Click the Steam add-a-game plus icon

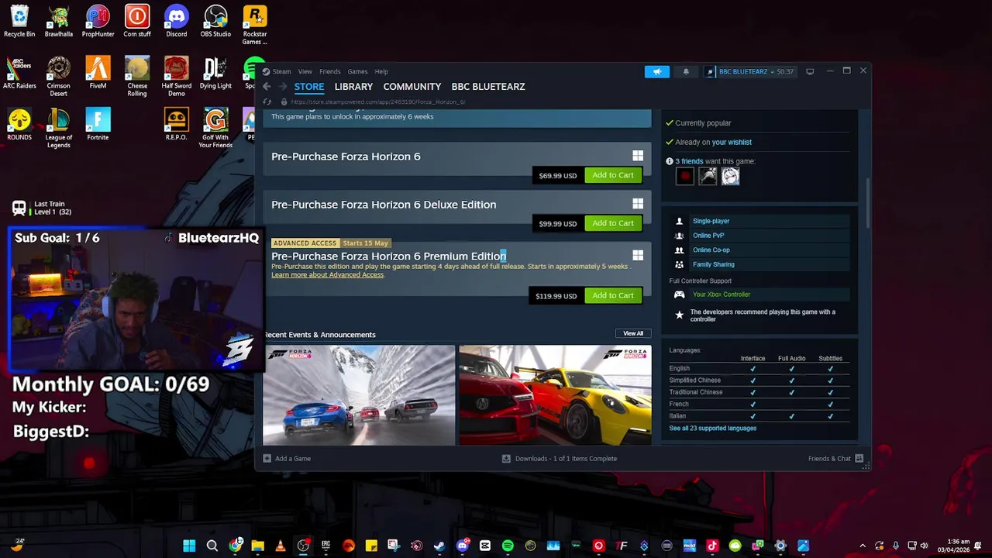(267, 458)
